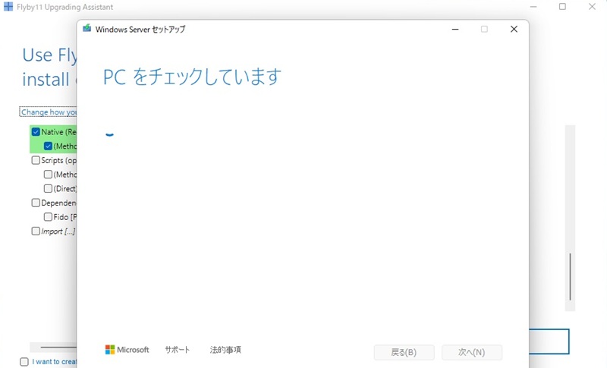Screen dimensions: 607x368
Task: Click the Flyby11 app icon in title bar
Action: 8,7
